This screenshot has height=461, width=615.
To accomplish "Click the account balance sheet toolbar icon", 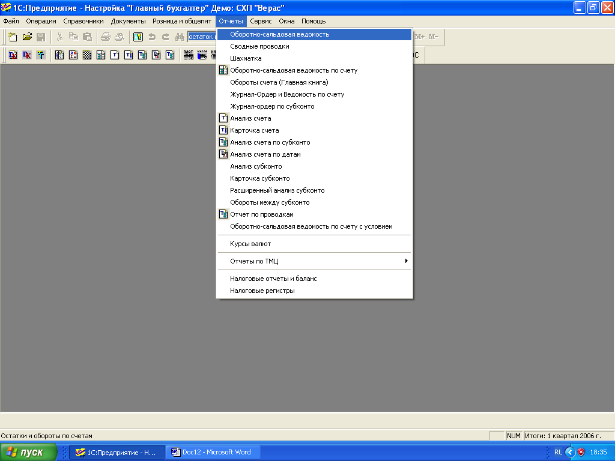I will (101, 55).
